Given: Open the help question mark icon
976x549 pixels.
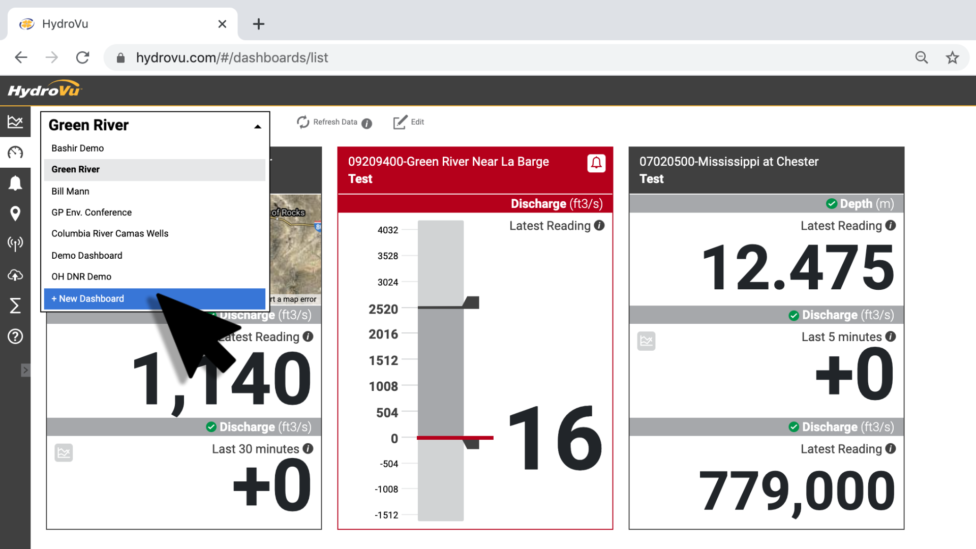Looking at the screenshot, I should 15,336.
